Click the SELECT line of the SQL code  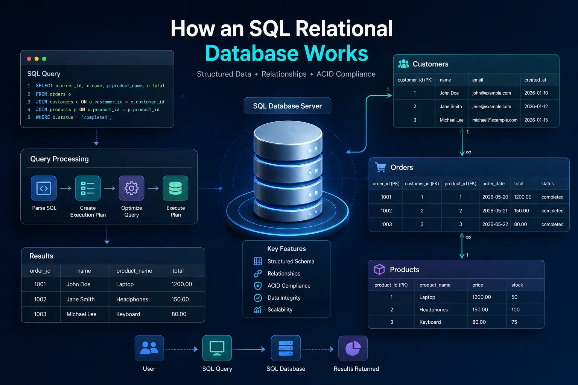coord(100,86)
